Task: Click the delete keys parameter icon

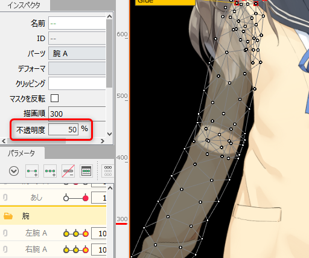Action: click(x=68, y=171)
